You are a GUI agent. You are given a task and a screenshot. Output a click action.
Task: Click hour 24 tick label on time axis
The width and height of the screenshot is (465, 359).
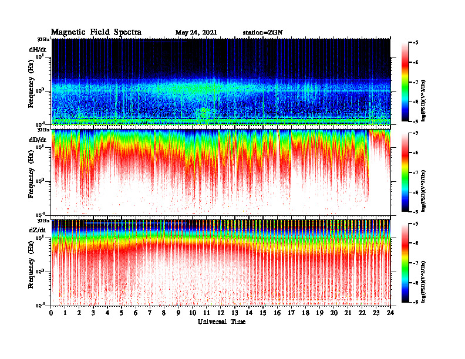point(390,313)
